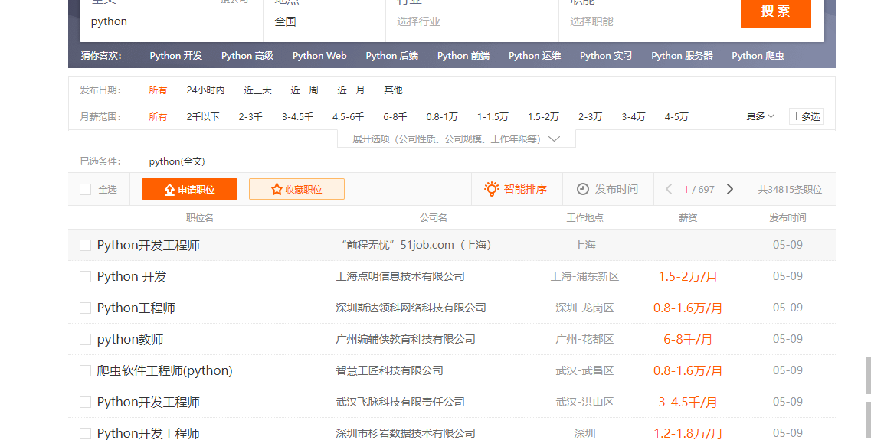Open company 广州编辅侠教育科技有限公司

pos(405,339)
